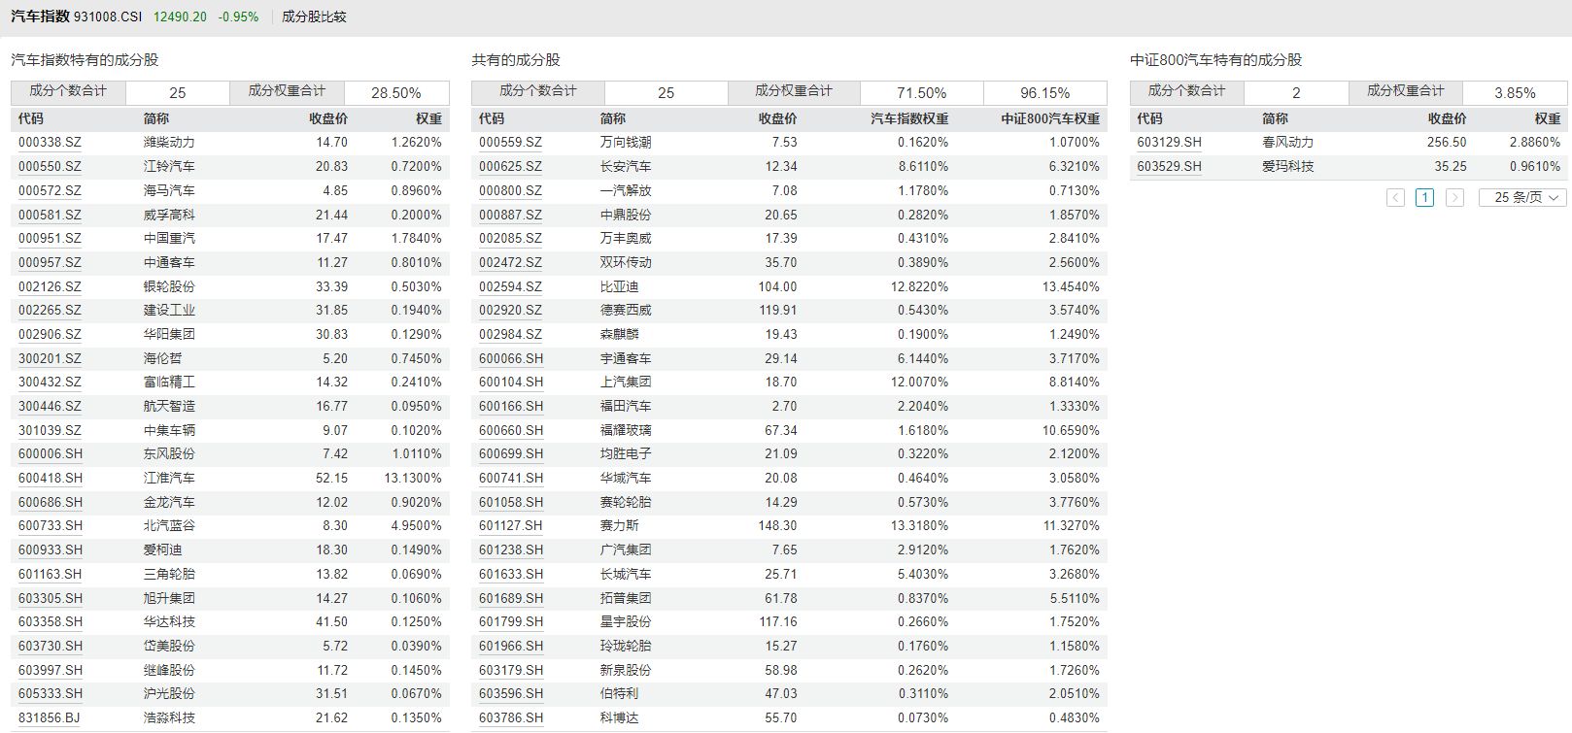Open stock code 000338.SZ 潍柴动力
This screenshot has height=733, width=1572.
[x=50, y=143]
